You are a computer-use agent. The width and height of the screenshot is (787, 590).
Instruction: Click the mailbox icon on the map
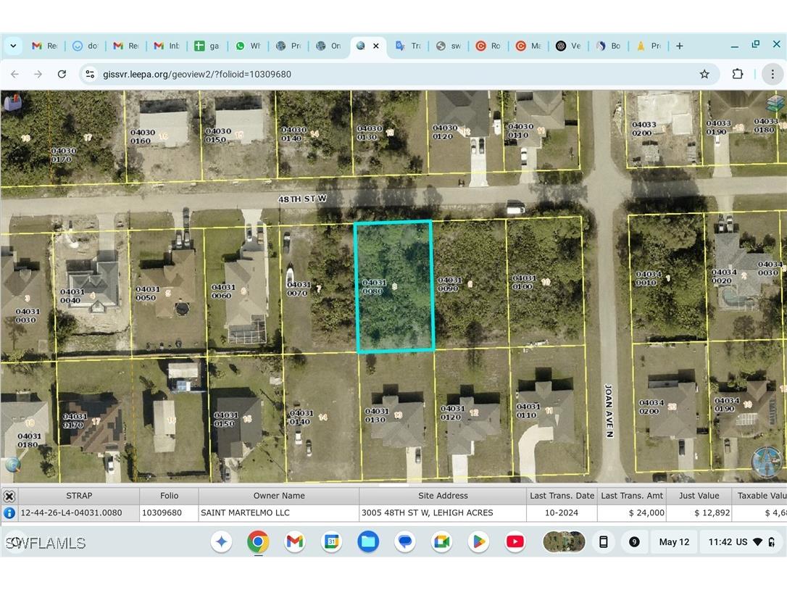coord(12,102)
